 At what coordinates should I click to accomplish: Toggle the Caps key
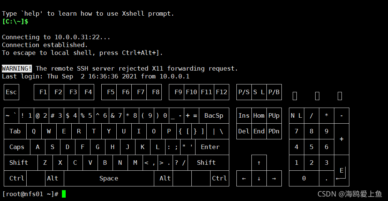(x=17, y=147)
